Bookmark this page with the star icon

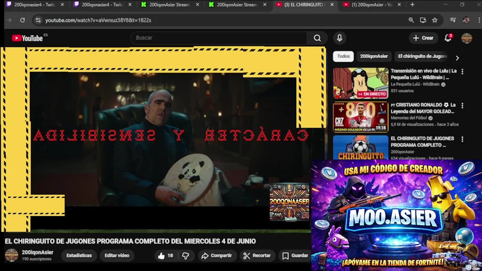(x=435, y=20)
